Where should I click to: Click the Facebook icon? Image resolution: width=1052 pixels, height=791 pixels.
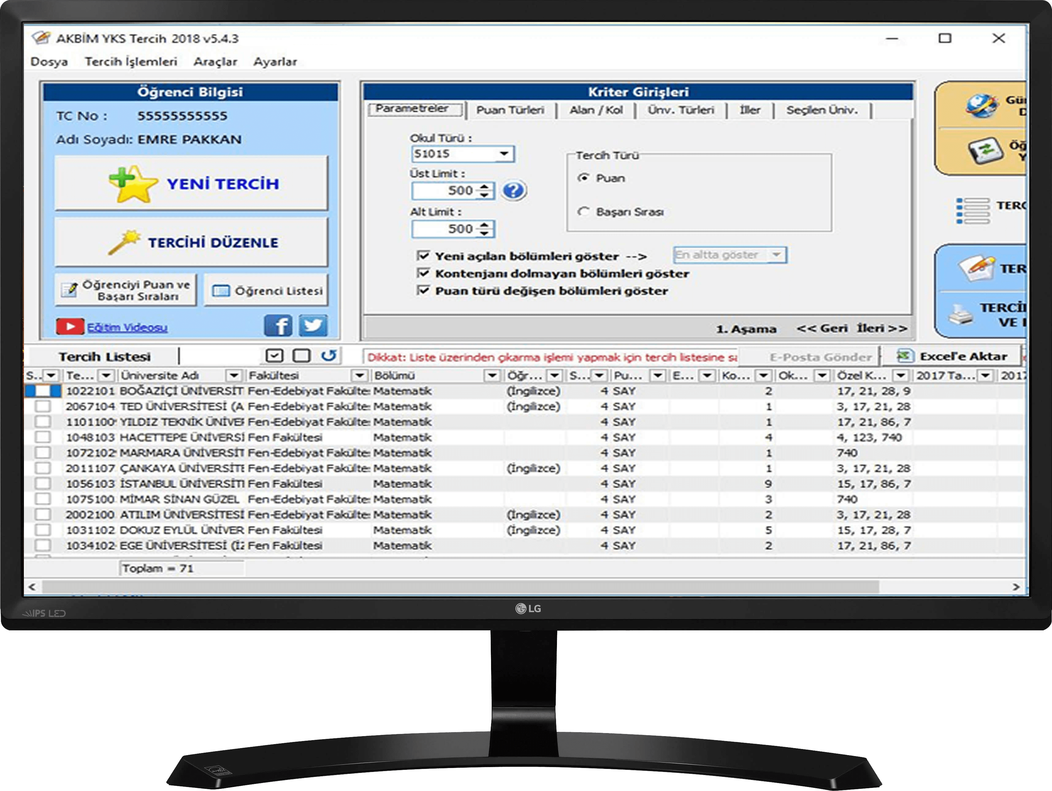pyautogui.click(x=278, y=326)
